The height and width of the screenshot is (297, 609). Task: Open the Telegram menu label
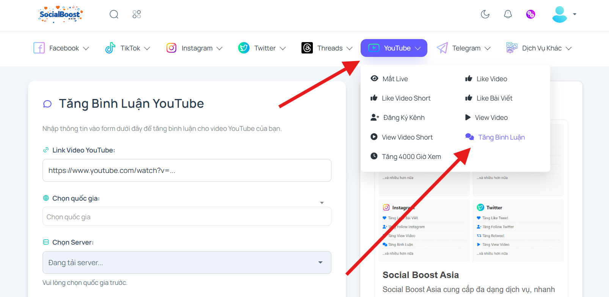point(466,48)
